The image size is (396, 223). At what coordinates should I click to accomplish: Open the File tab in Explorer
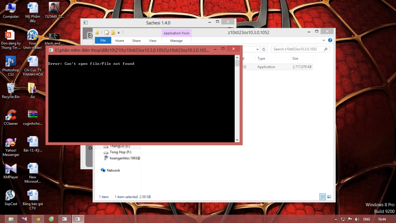(x=103, y=41)
